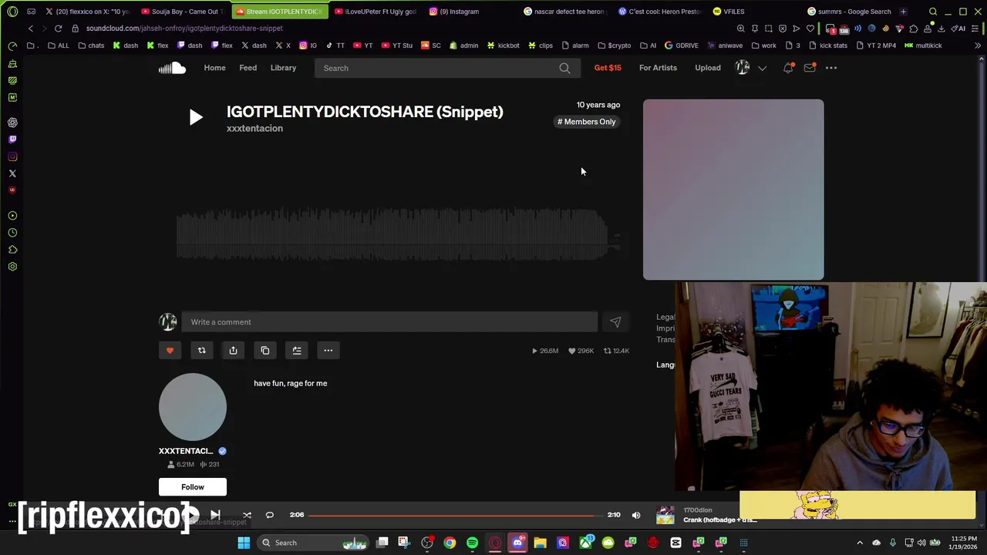
Task: Open the xxxtentacion artist link under title
Action: 254,129
